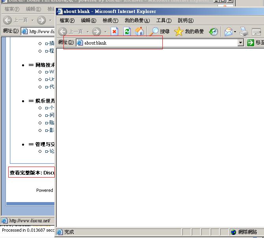This screenshot has height=238, width=264.
Task: Expand Back dropdown arrow in Discuz window
Action: pos(32,20)
